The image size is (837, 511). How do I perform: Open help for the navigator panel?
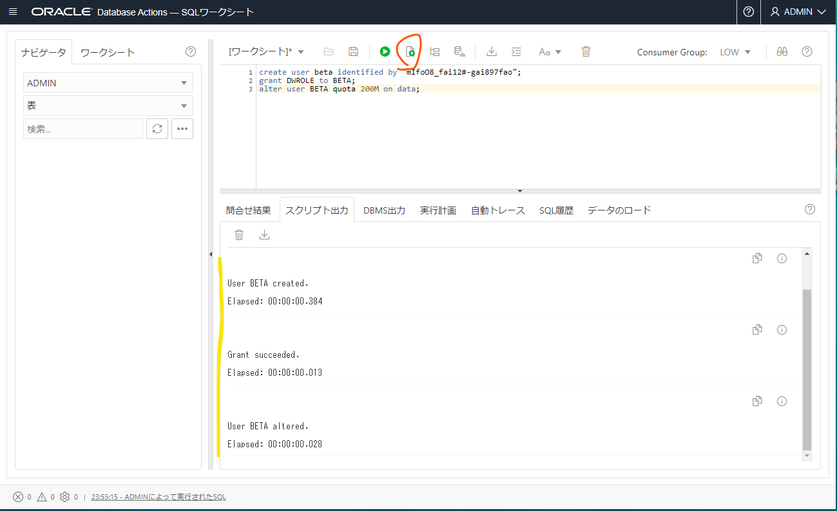click(191, 51)
